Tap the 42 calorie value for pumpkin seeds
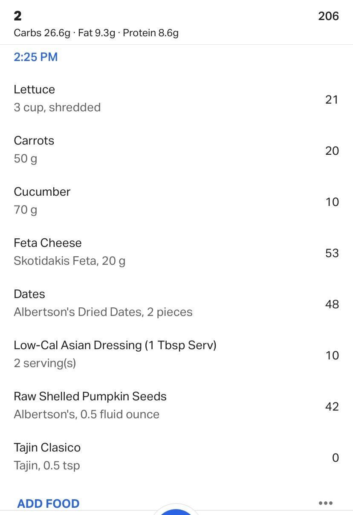This screenshot has height=515, width=353. tap(332, 407)
